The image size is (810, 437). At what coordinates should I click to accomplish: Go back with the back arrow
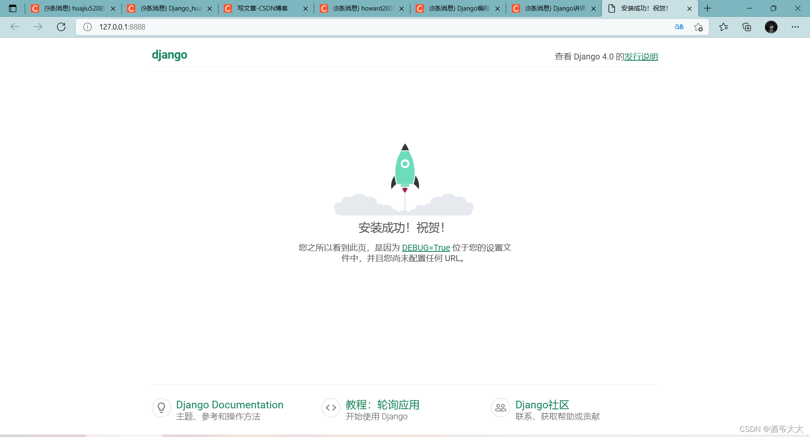pyautogui.click(x=15, y=27)
